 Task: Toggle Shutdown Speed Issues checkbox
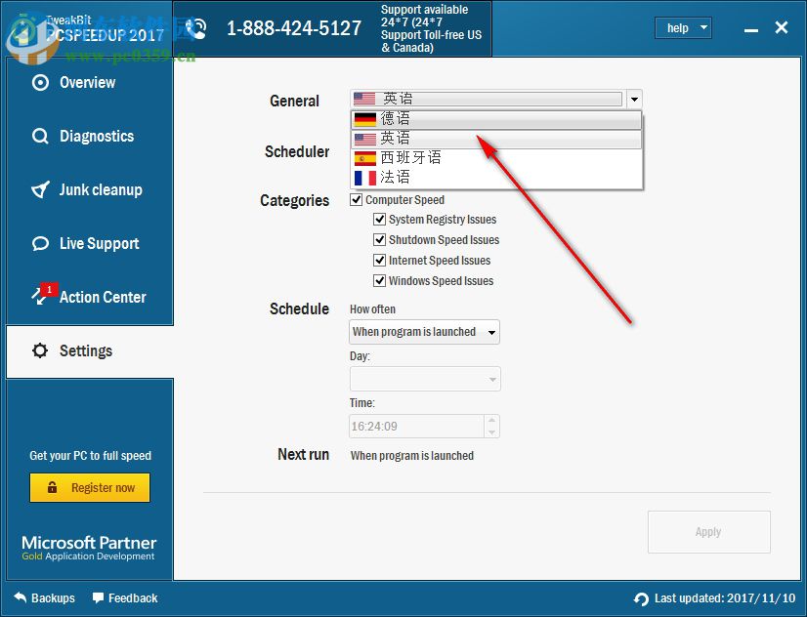click(x=379, y=239)
